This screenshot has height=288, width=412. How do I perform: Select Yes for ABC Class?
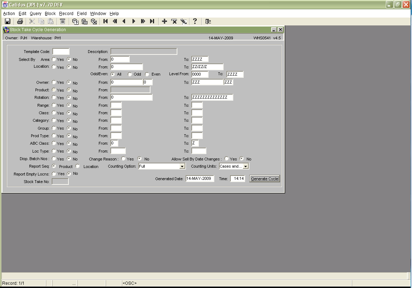pyautogui.click(x=54, y=143)
